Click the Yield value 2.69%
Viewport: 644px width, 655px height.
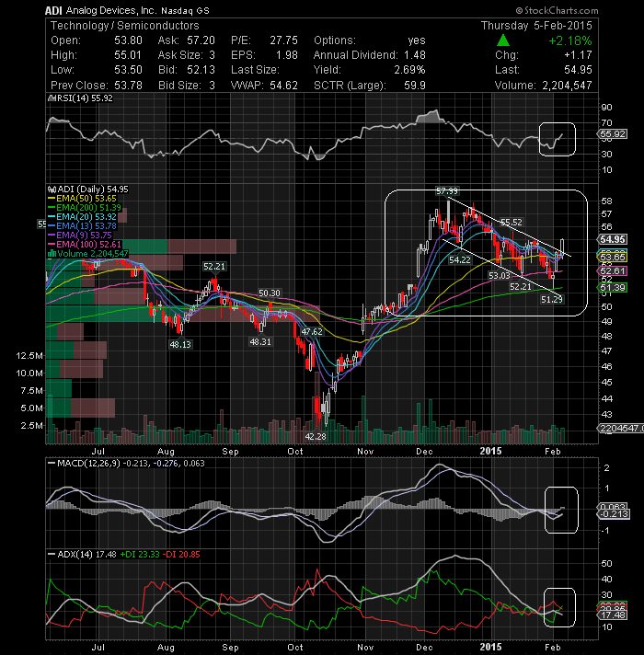409,70
